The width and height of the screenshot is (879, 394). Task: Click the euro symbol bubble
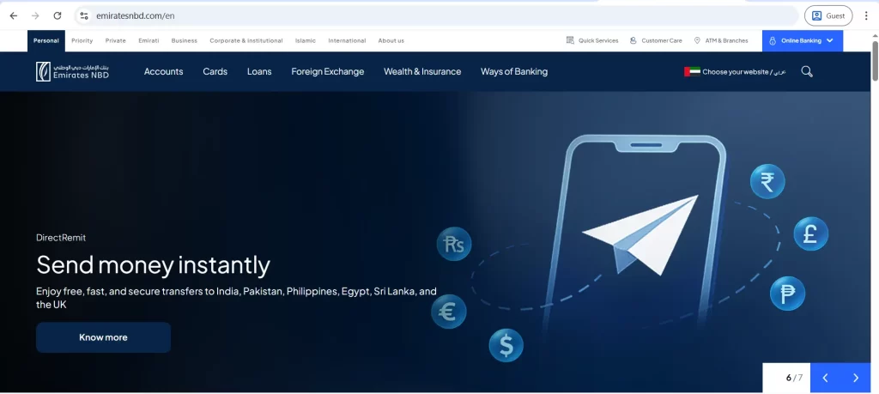448,311
